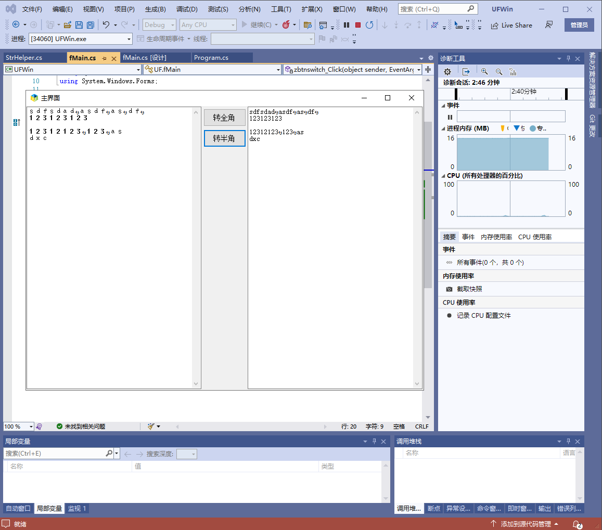The image size is (602, 530).
Task: Zoom out on the diagnostic timeline
Action: [499, 71]
